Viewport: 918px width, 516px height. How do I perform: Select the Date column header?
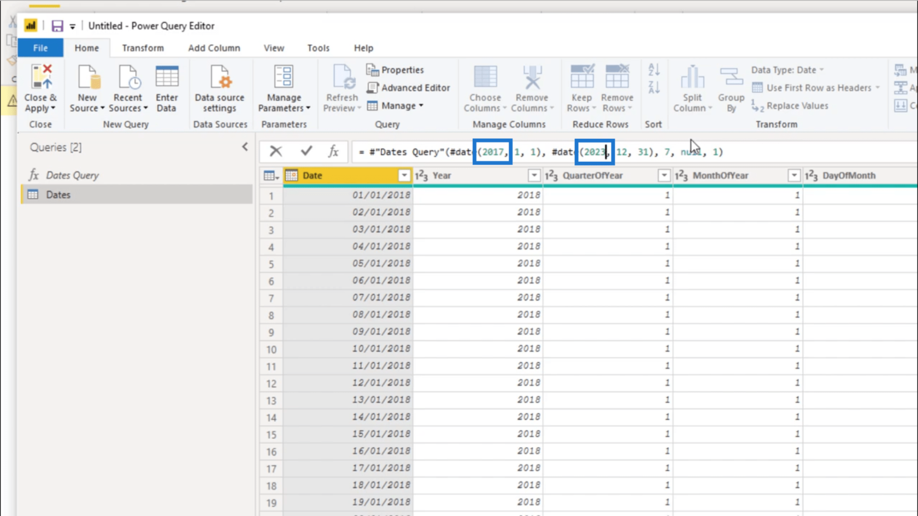point(348,175)
